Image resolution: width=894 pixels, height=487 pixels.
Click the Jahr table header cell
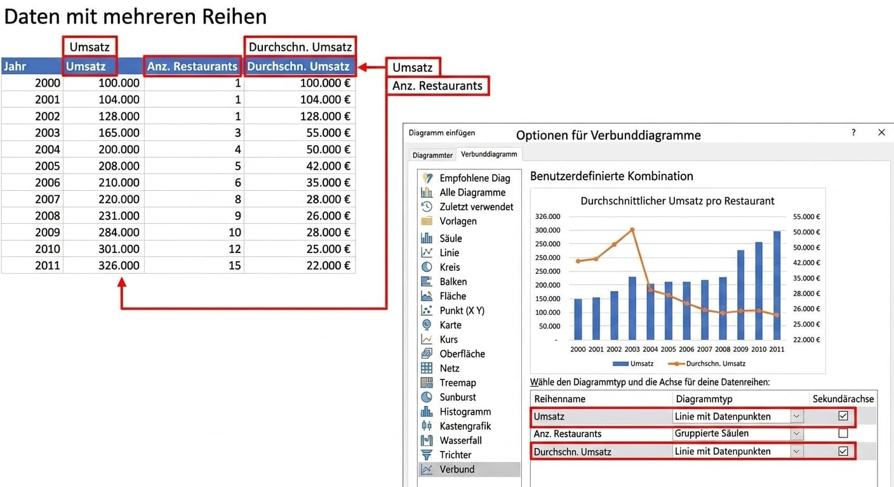[32, 66]
